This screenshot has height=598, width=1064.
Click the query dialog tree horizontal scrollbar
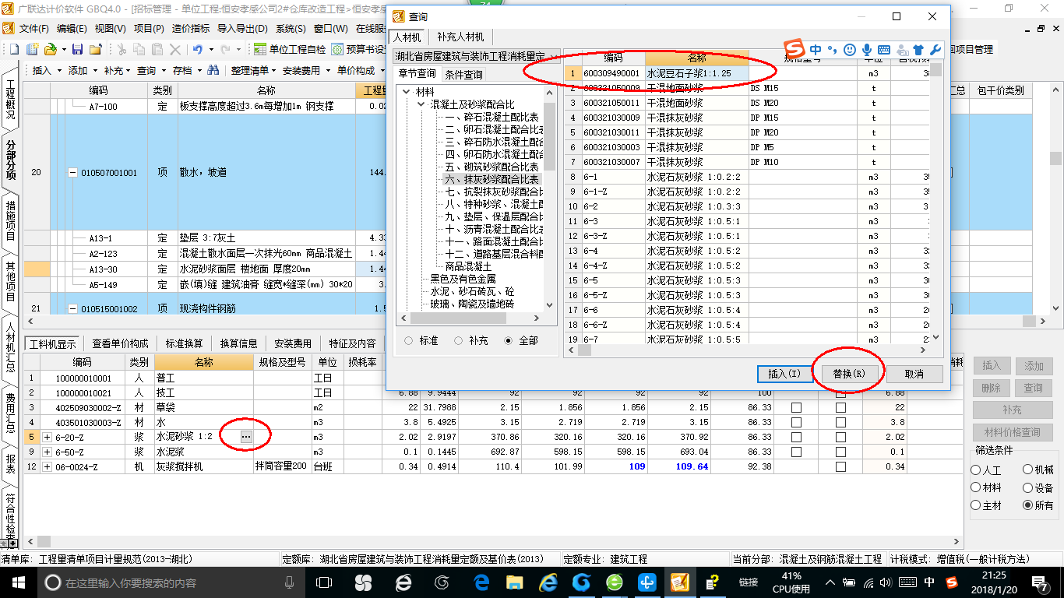470,318
